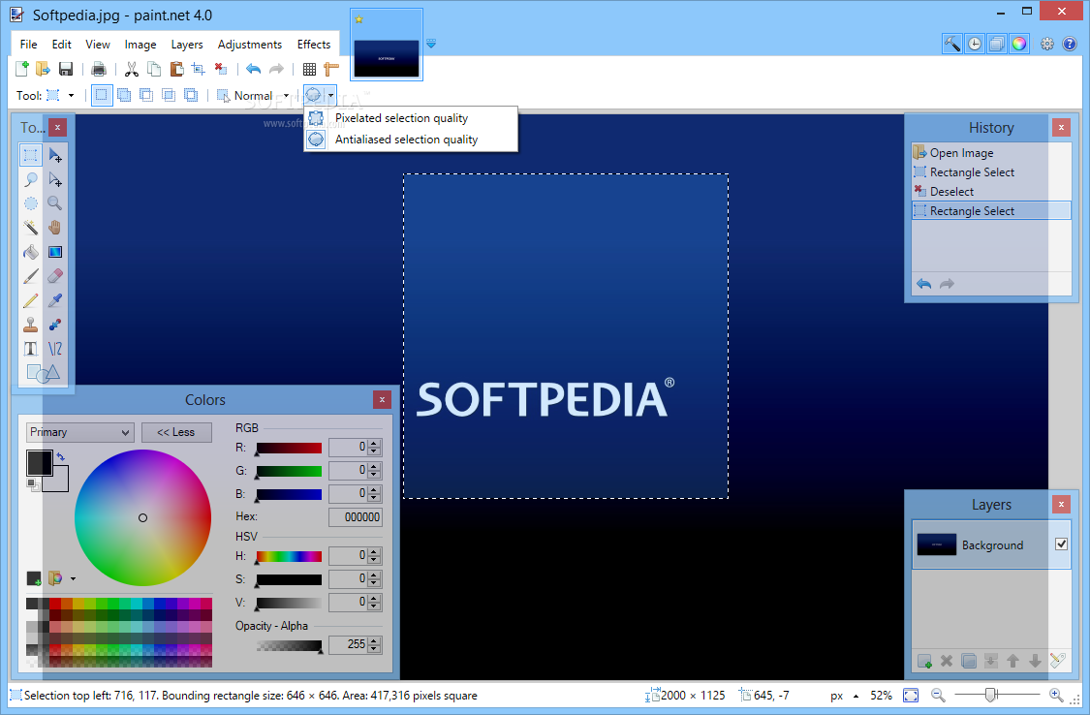The width and height of the screenshot is (1090, 715).
Task: Select the Rectangle Select tool in Tools
Action: pyautogui.click(x=31, y=155)
